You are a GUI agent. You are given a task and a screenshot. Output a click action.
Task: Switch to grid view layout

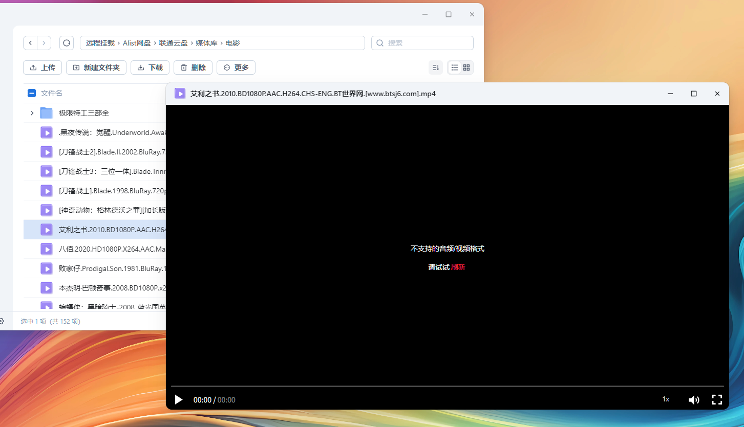click(x=466, y=68)
